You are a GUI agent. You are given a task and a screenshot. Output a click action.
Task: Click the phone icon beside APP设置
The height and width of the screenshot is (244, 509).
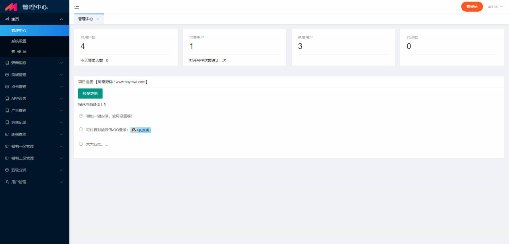click(7, 99)
